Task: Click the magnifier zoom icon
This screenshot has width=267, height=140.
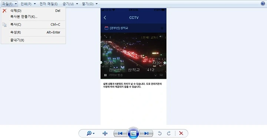Action: click(x=89, y=133)
